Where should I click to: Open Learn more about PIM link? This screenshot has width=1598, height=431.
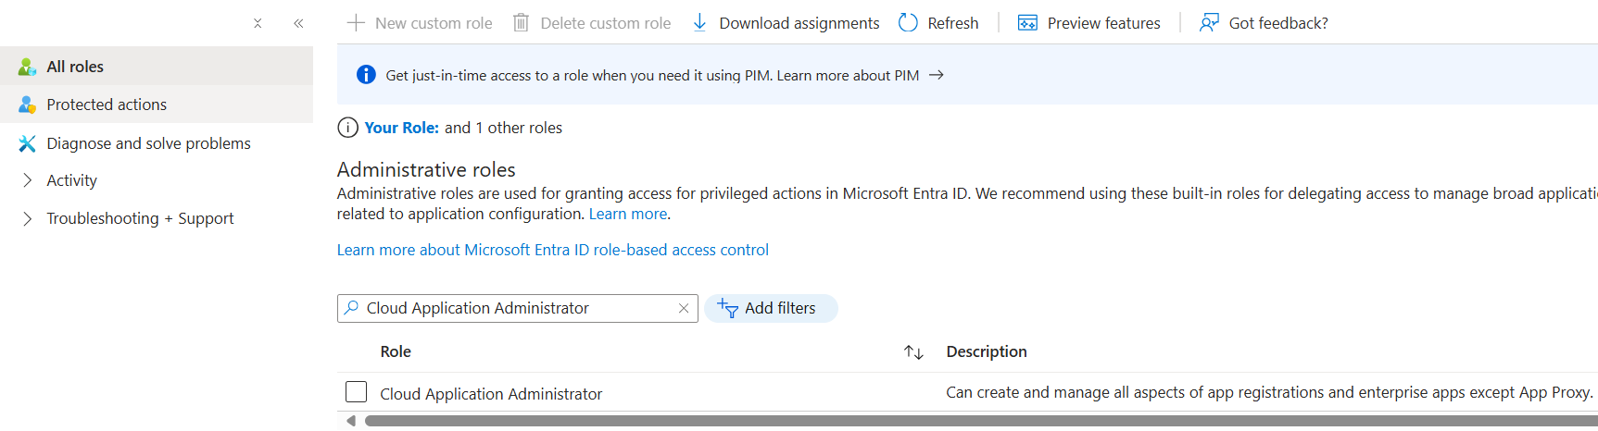(x=848, y=75)
